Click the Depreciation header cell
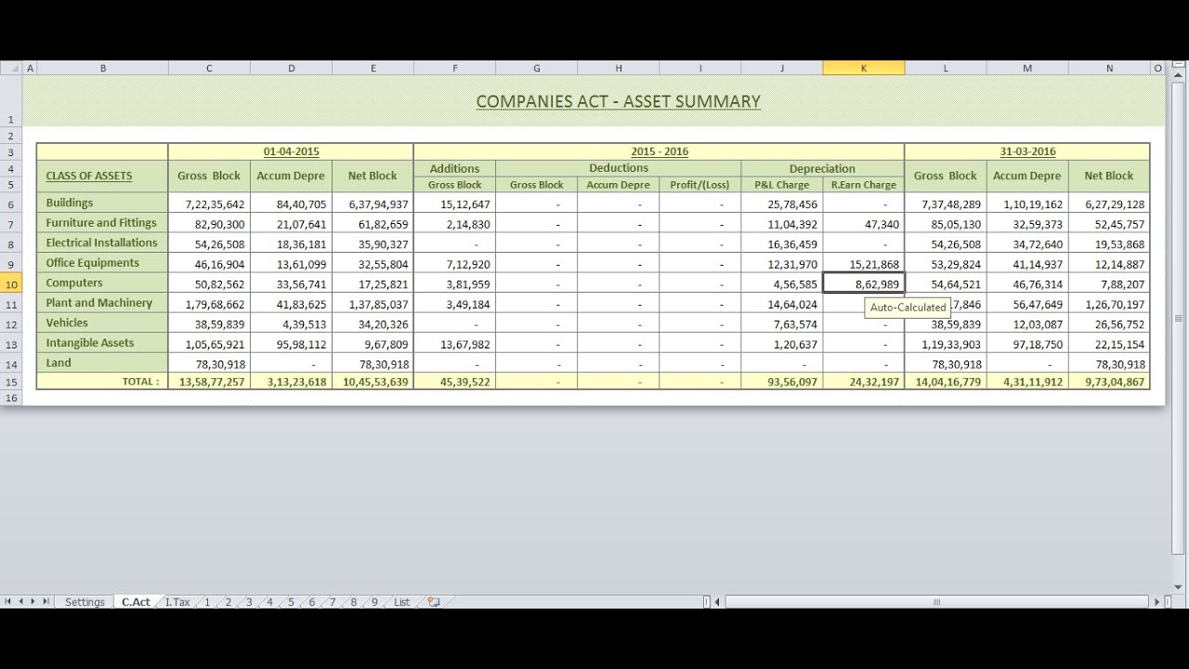The width and height of the screenshot is (1189, 669). point(822,168)
